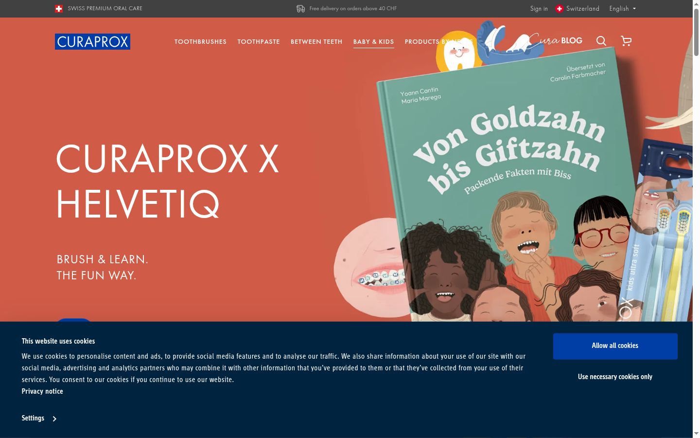Click the 'BRUSH & LEARN. THE FUN WAY.' tagline

click(x=102, y=267)
